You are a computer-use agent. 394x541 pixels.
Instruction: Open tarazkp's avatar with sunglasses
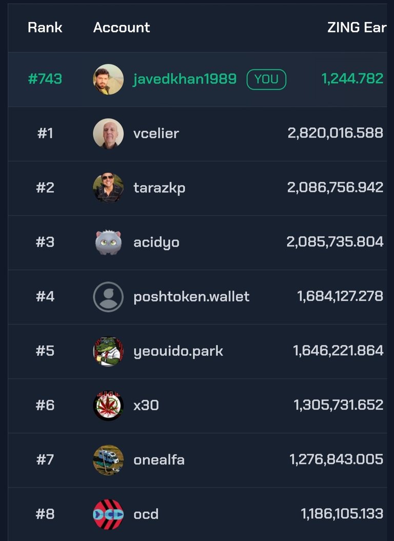tap(108, 188)
